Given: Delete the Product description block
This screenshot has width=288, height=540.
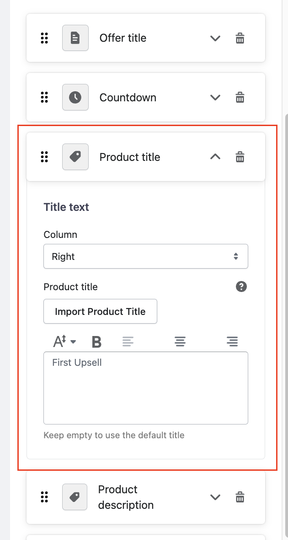Looking at the screenshot, I should 240,497.
